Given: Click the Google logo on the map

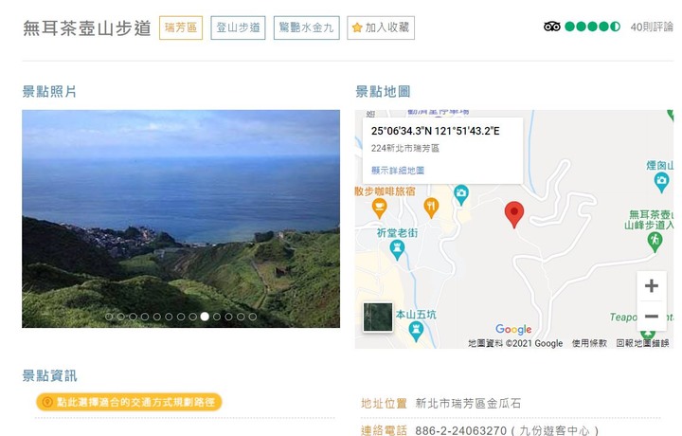Looking at the screenshot, I should coord(513,329).
